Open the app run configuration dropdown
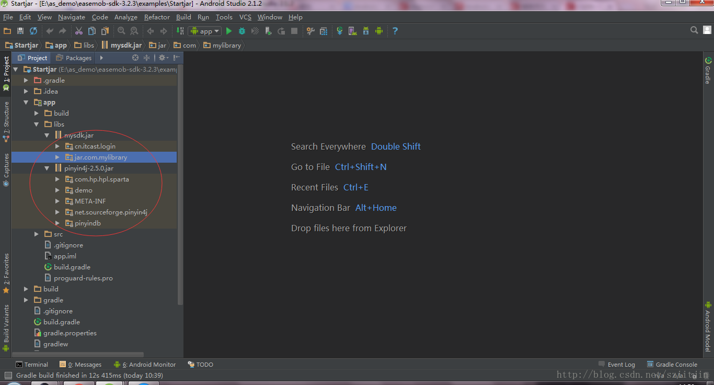The height and width of the screenshot is (385, 714). point(205,31)
